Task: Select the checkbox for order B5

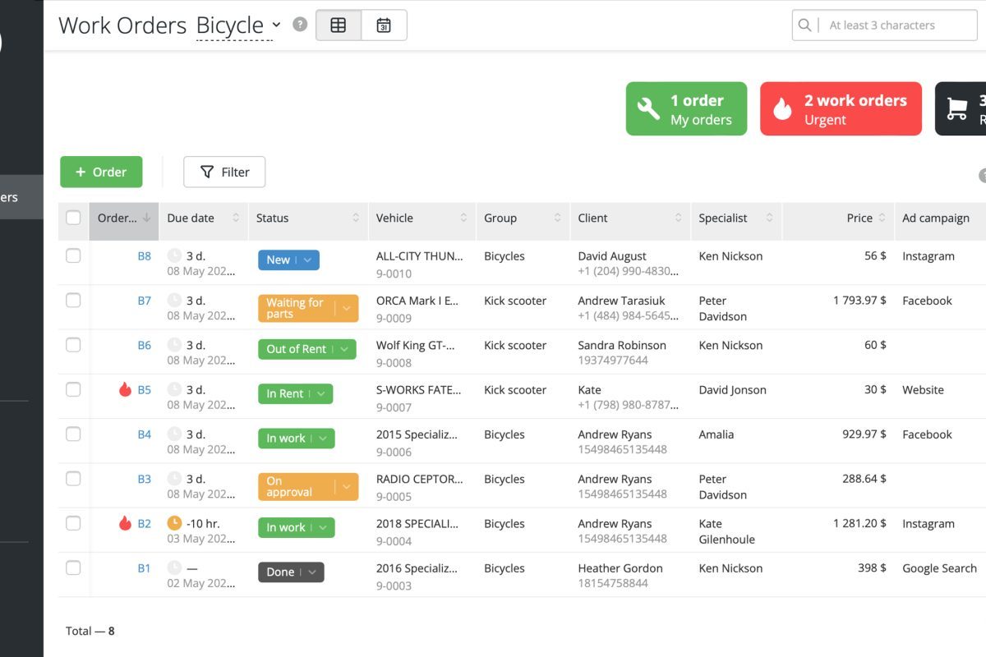Action: pyautogui.click(x=73, y=389)
